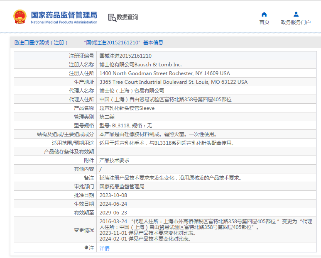Click the 生效日期 row label
321x258 pixels.
(84, 204)
